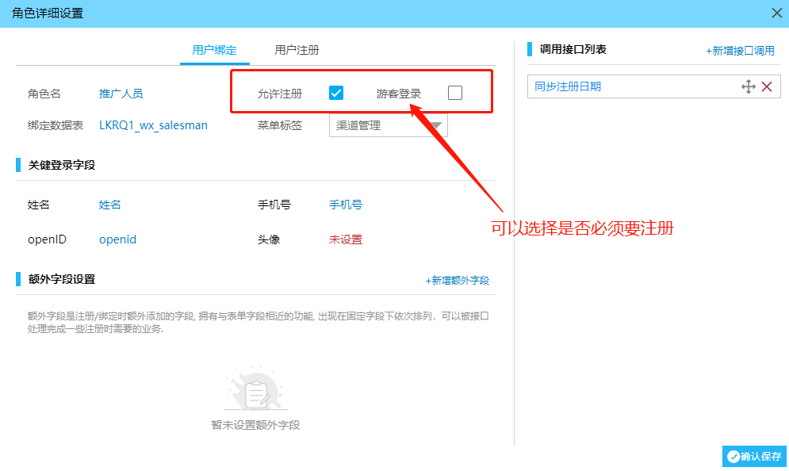Switch to the 用户绑定 tab
Screen dimensions: 789x471
click(214, 50)
